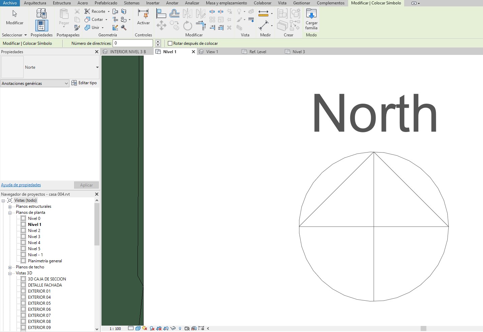
Task: Click the Offset tool in Modificar panel
Action: click(x=175, y=13)
